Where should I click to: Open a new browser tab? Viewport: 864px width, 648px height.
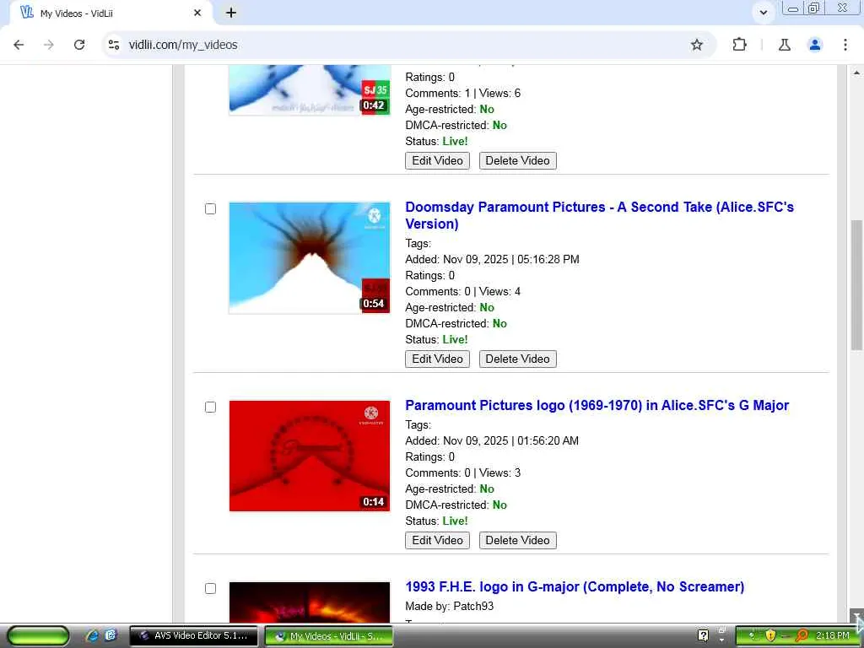tap(231, 13)
